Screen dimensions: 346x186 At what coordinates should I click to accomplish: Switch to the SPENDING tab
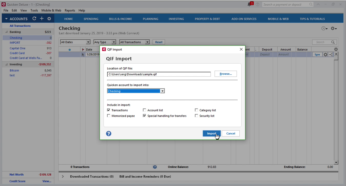point(91,19)
